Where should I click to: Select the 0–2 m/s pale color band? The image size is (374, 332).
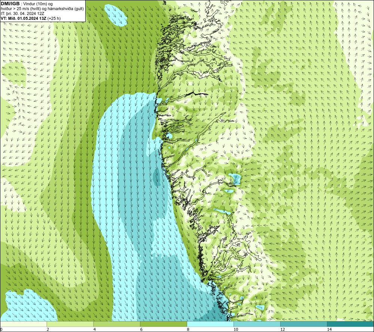click(23, 324)
